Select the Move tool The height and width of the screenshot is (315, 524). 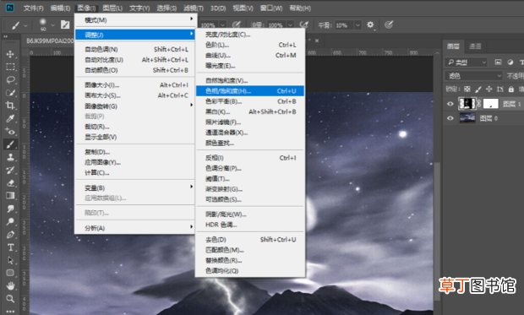click(10, 54)
